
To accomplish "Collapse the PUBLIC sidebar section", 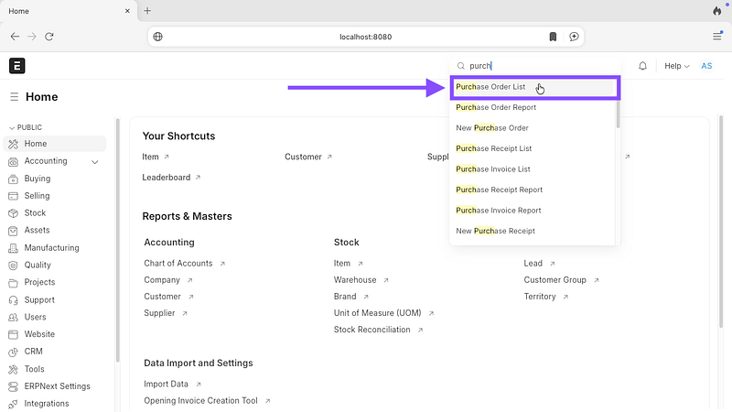I will (13, 127).
